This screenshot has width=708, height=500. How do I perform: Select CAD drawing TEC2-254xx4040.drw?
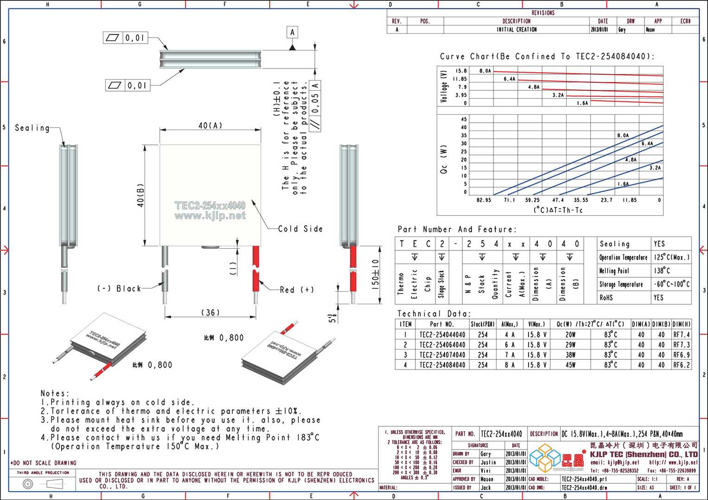click(584, 487)
